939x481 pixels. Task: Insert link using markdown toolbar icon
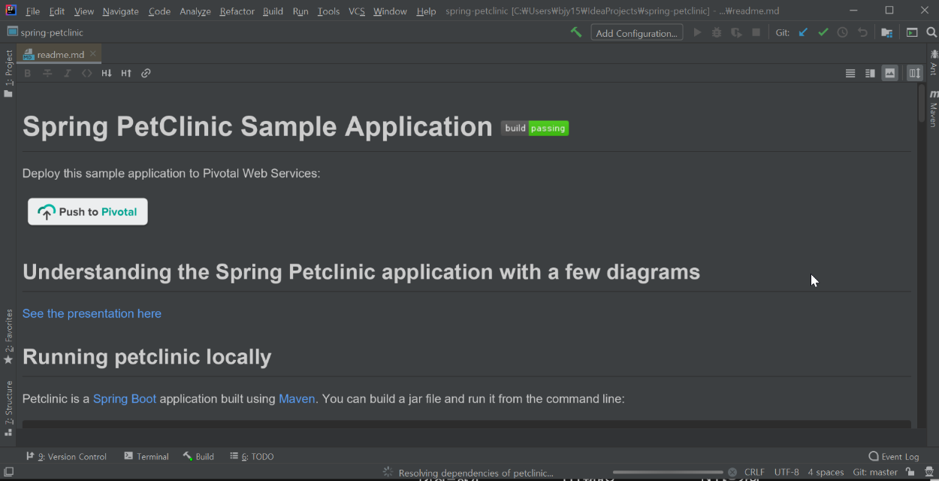click(x=146, y=73)
